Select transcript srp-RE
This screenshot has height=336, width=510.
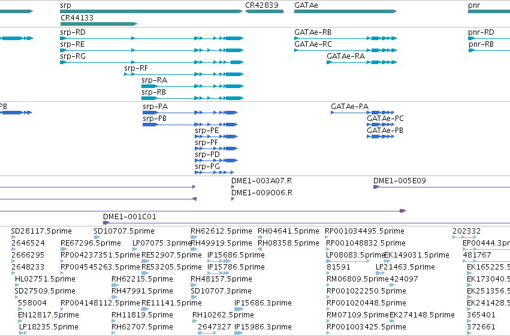[x=152, y=50]
